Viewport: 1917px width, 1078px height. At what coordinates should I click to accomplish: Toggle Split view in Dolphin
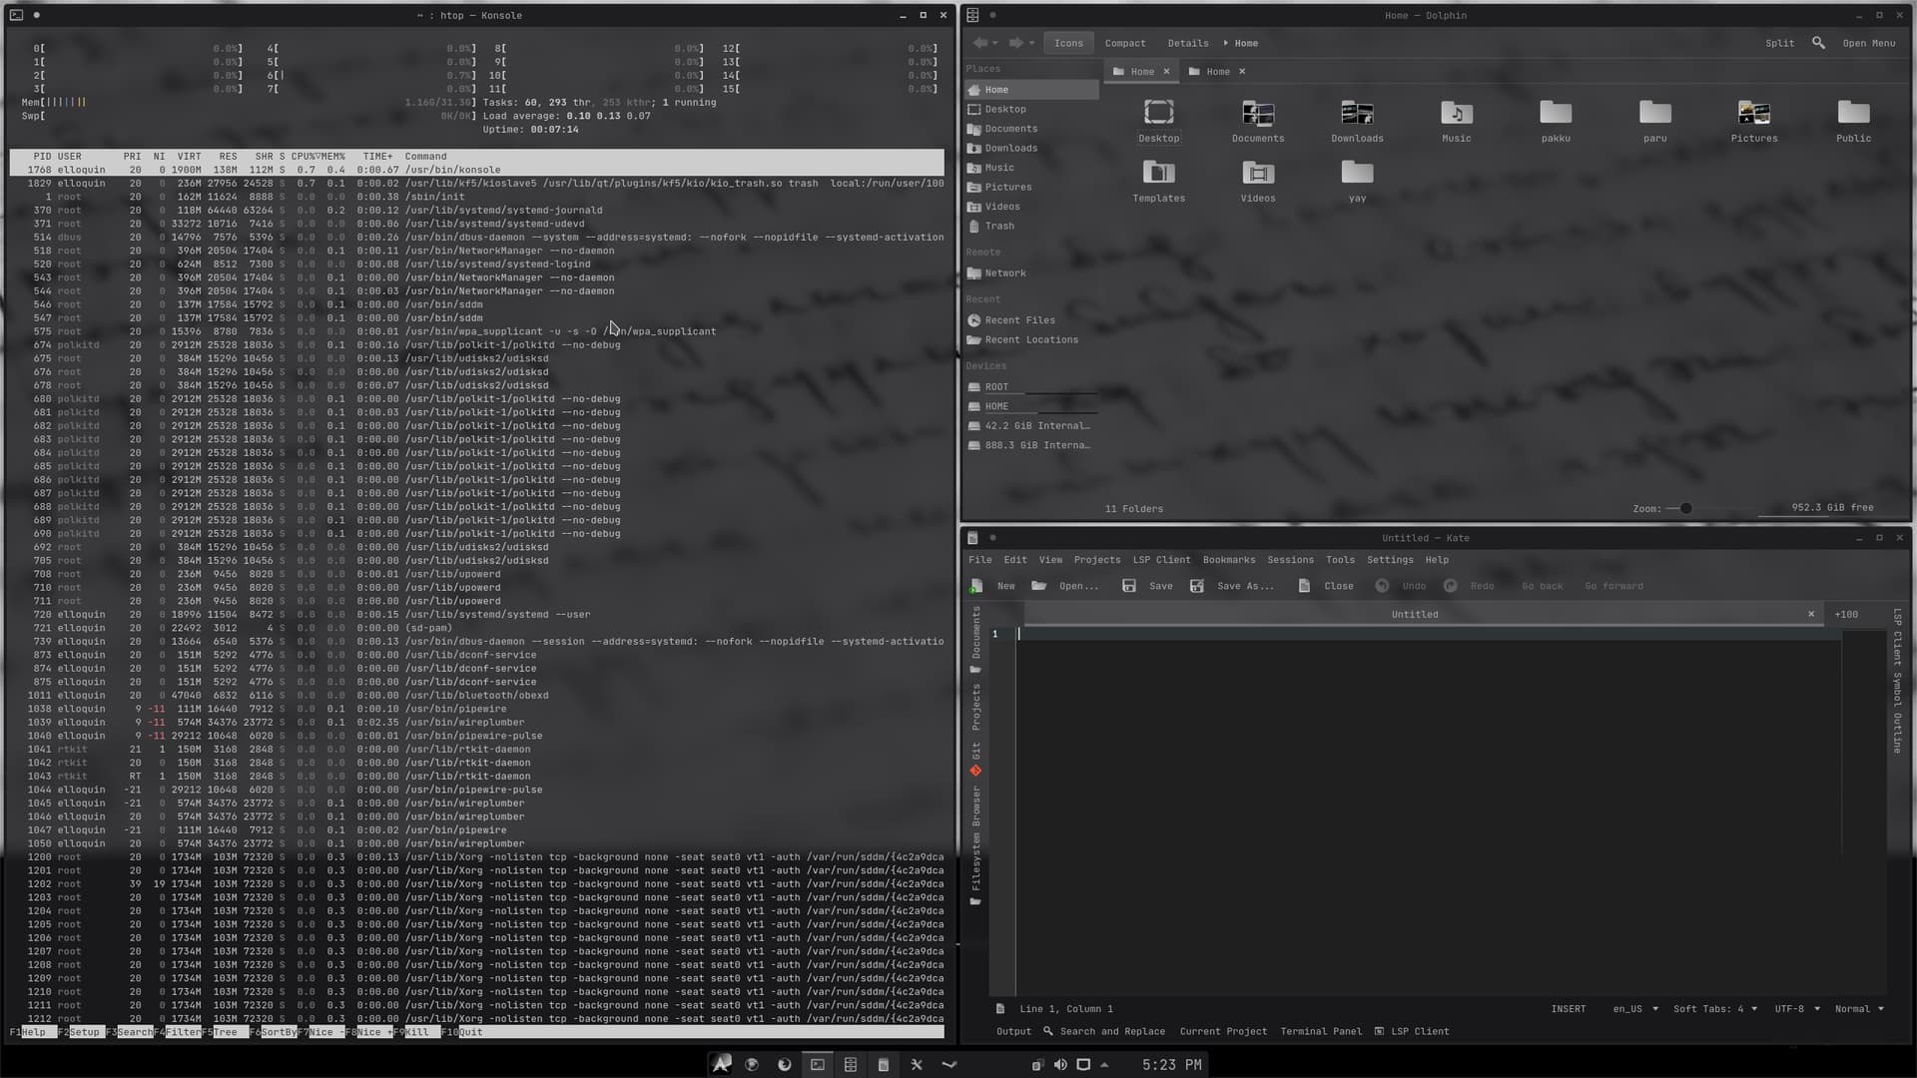(1779, 43)
